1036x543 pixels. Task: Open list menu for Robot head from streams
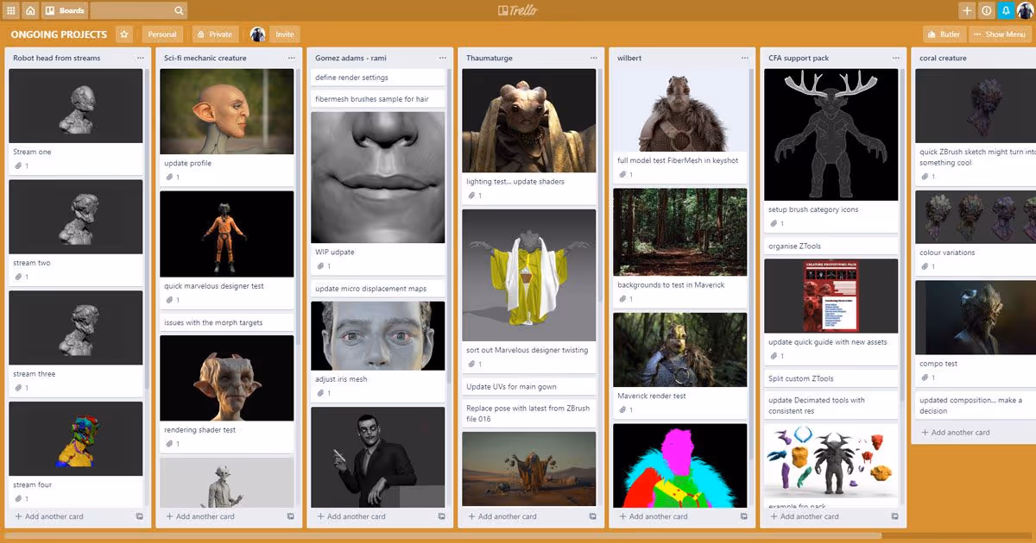click(140, 58)
